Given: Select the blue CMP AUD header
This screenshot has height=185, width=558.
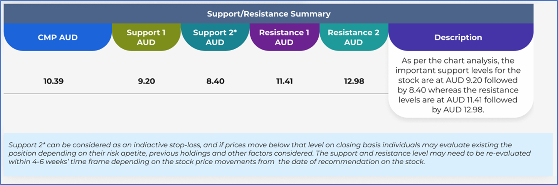Looking at the screenshot, I should tap(58, 37).
